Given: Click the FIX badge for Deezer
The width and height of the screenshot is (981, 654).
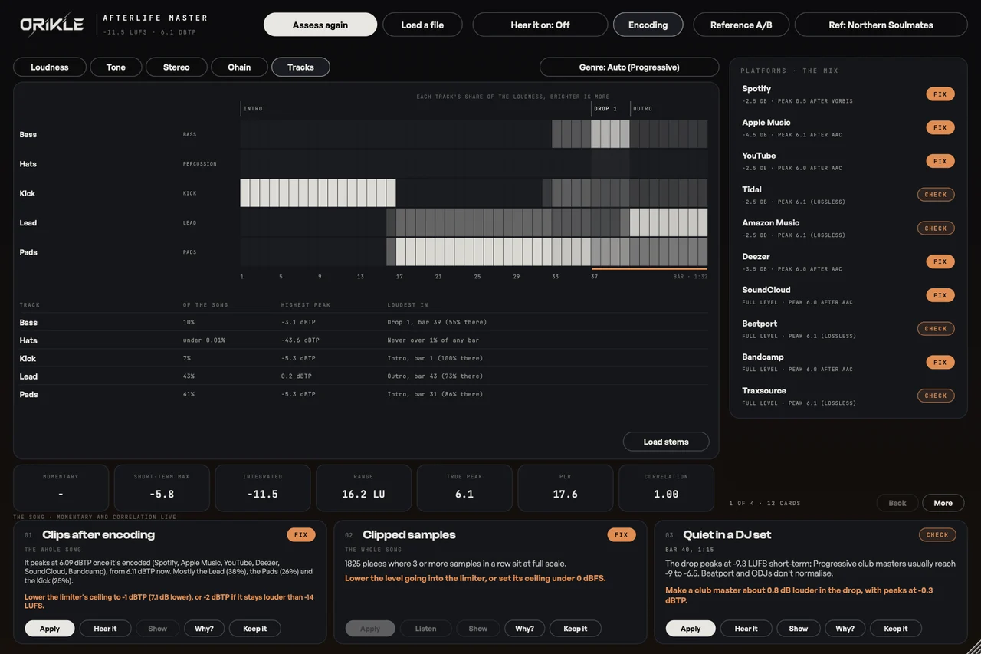Looking at the screenshot, I should coord(940,261).
